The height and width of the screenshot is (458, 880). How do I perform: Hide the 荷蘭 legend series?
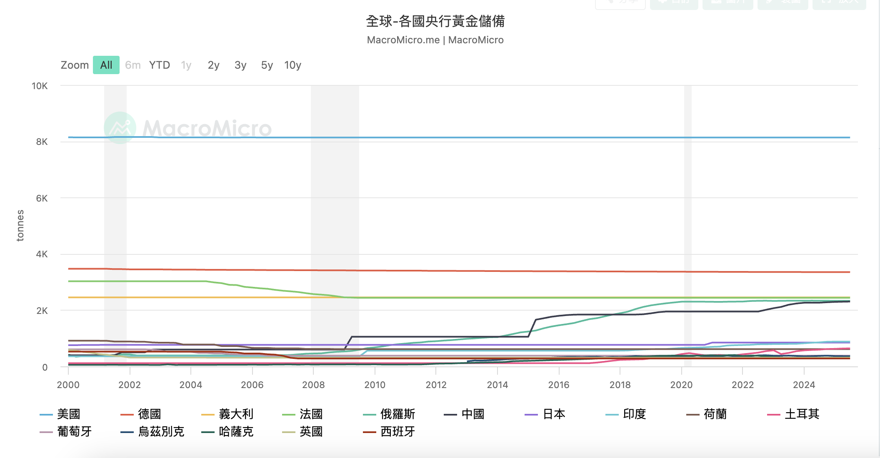pyautogui.click(x=707, y=414)
